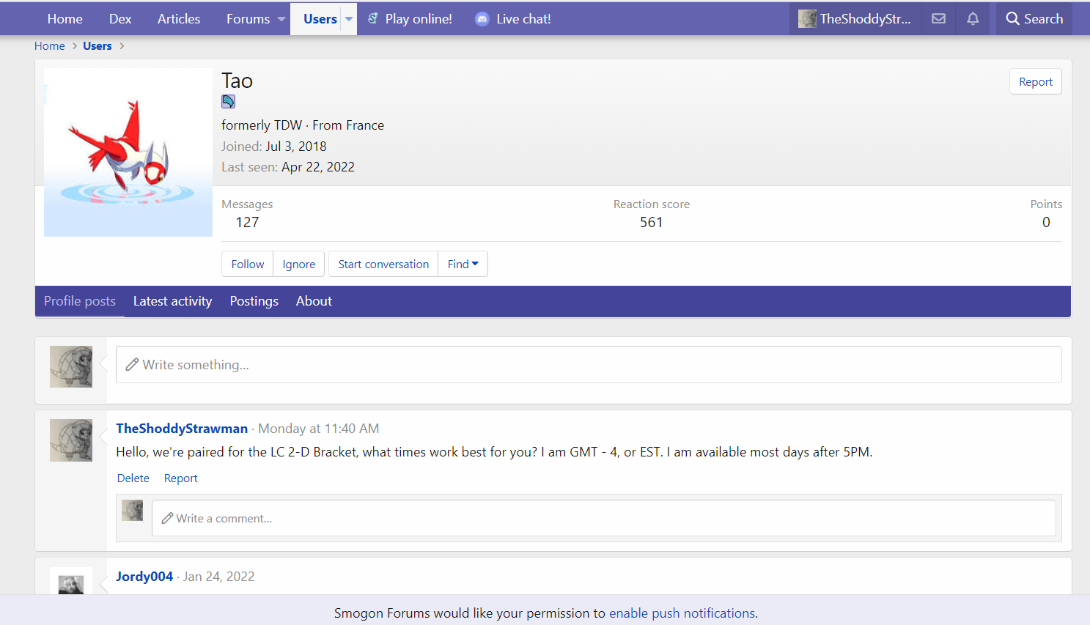Click the From France location text
This screenshot has height=625, width=1090.
(348, 125)
